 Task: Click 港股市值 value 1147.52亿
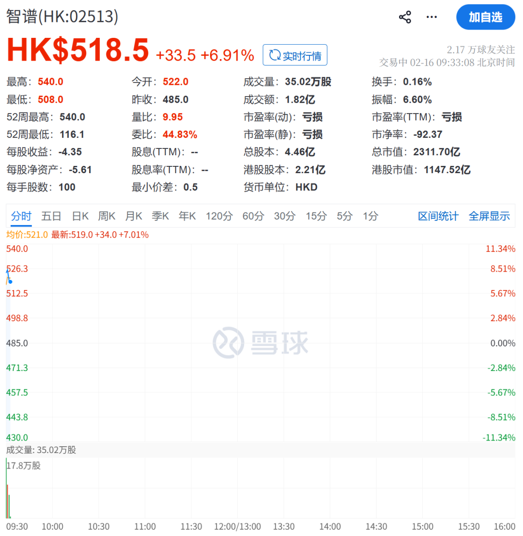[447, 170]
